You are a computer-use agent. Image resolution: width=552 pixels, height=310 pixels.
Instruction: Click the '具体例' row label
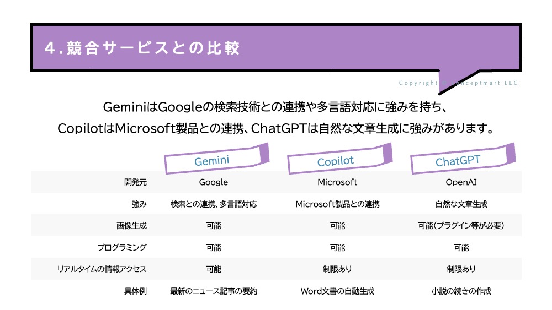[136, 291]
